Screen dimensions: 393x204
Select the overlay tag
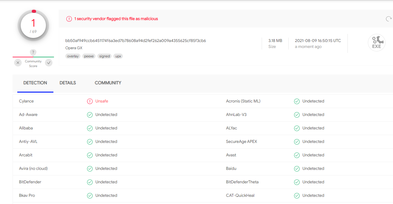[73, 56]
